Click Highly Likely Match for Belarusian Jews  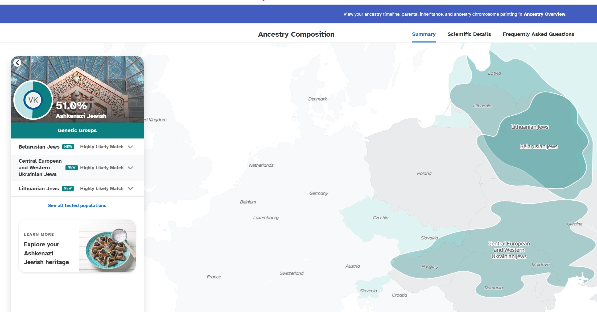coord(102,147)
